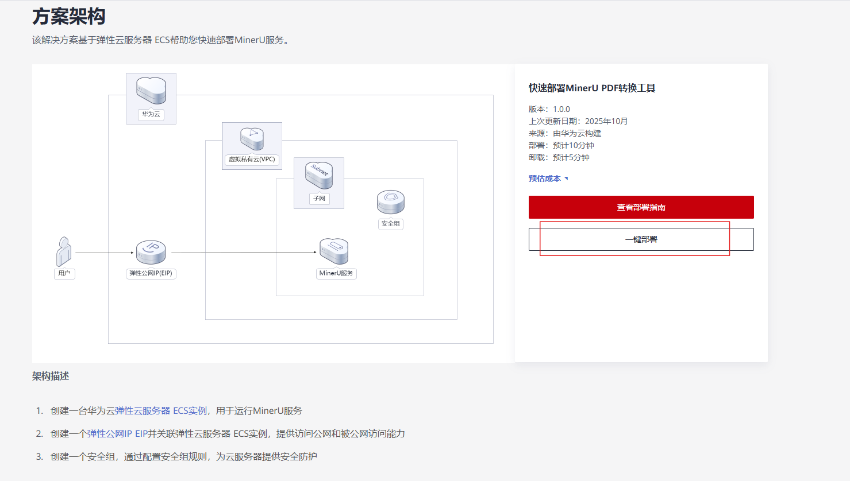The width and height of the screenshot is (850, 481).
Task: Open the 弹性云服务器 ECS实例 link
Action: (161, 411)
